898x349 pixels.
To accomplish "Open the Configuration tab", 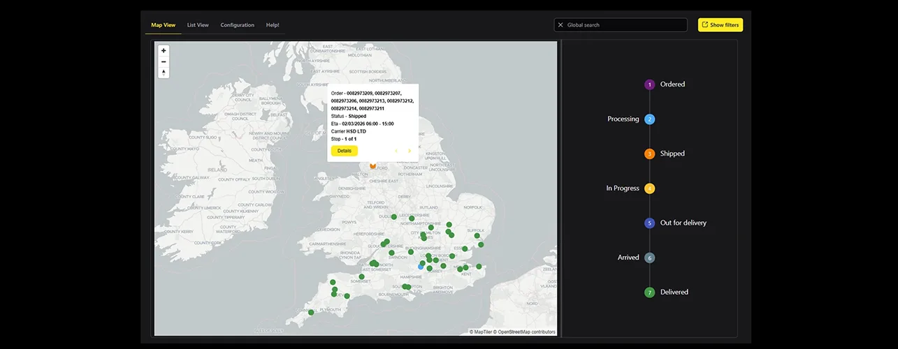I will [238, 25].
